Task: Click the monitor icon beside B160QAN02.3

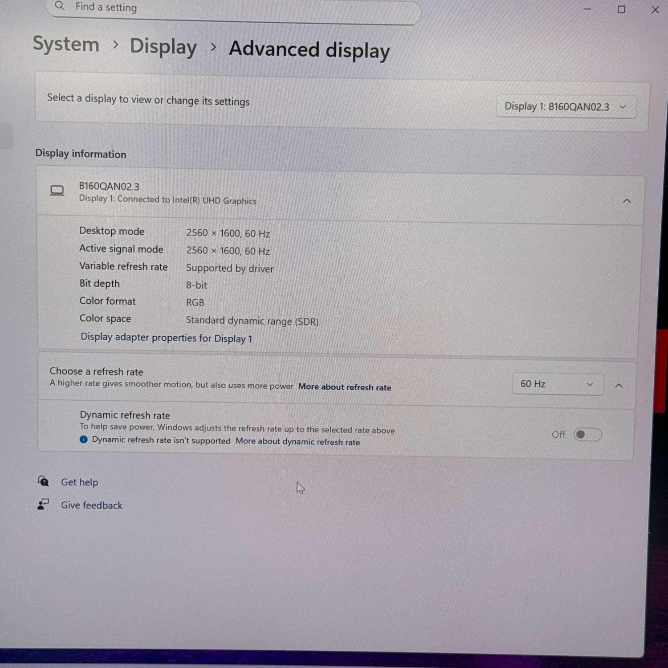Action: (x=57, y=190)
